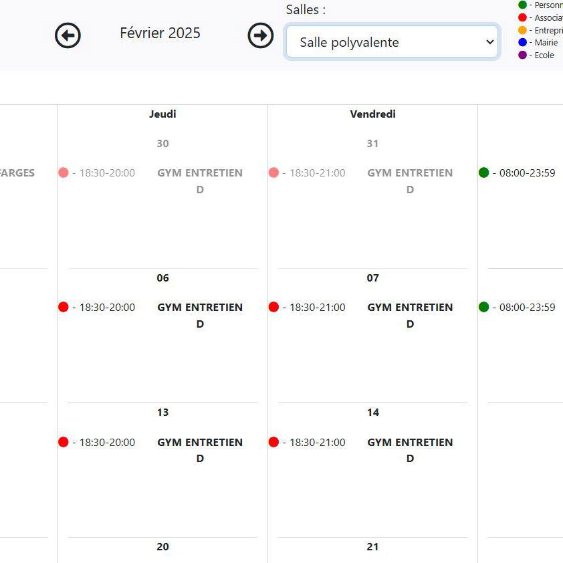Click the green Personnel legend dot
The height and width of the screenshot is (563, 563).
[x=522, y=5]
